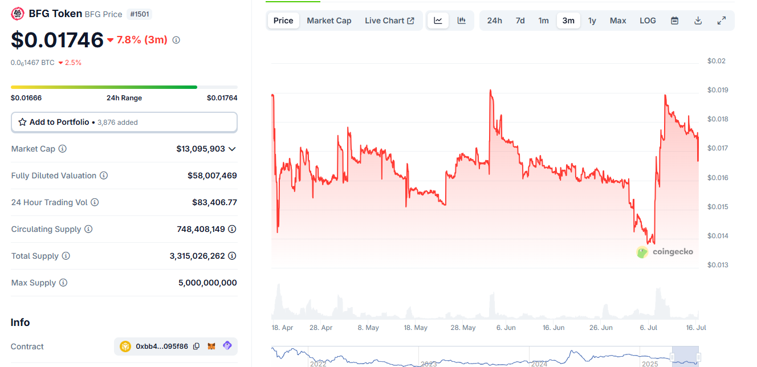Open Max Supply info icon
The height and width of the screenshot is (367, 757).
pos(63,283)
